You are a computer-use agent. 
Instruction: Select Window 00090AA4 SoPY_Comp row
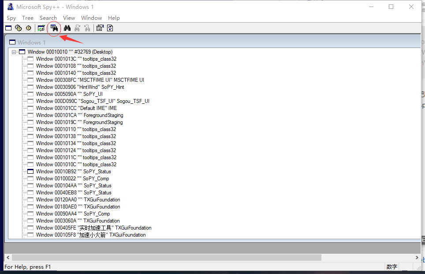point(73,214)
